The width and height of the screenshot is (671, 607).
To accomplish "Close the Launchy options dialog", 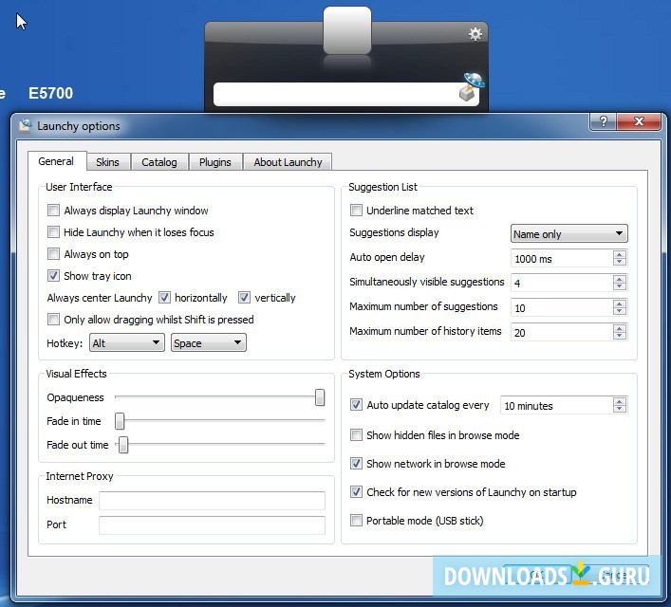I will [x=639, y=121].
